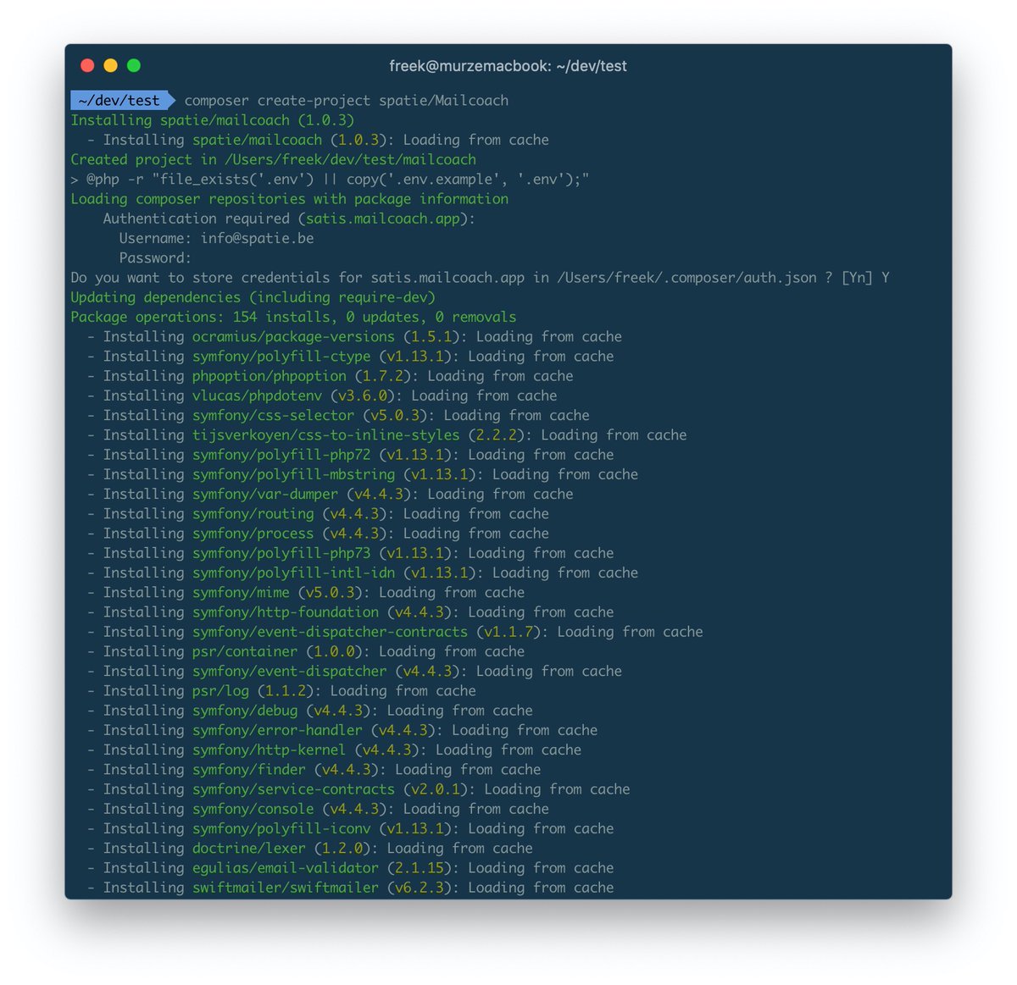Click package name vlucas/phpdotenv
Image resolution: width=1017 pixels, height=985 pixels.
point(257,396)
